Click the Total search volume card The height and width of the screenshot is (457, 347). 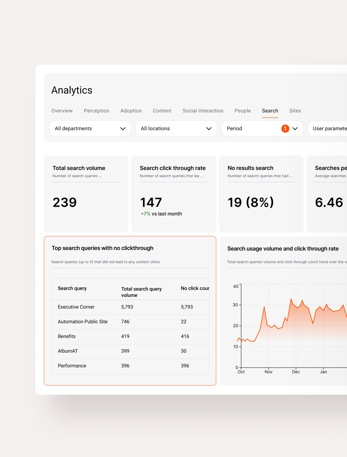tap(86, 194)
